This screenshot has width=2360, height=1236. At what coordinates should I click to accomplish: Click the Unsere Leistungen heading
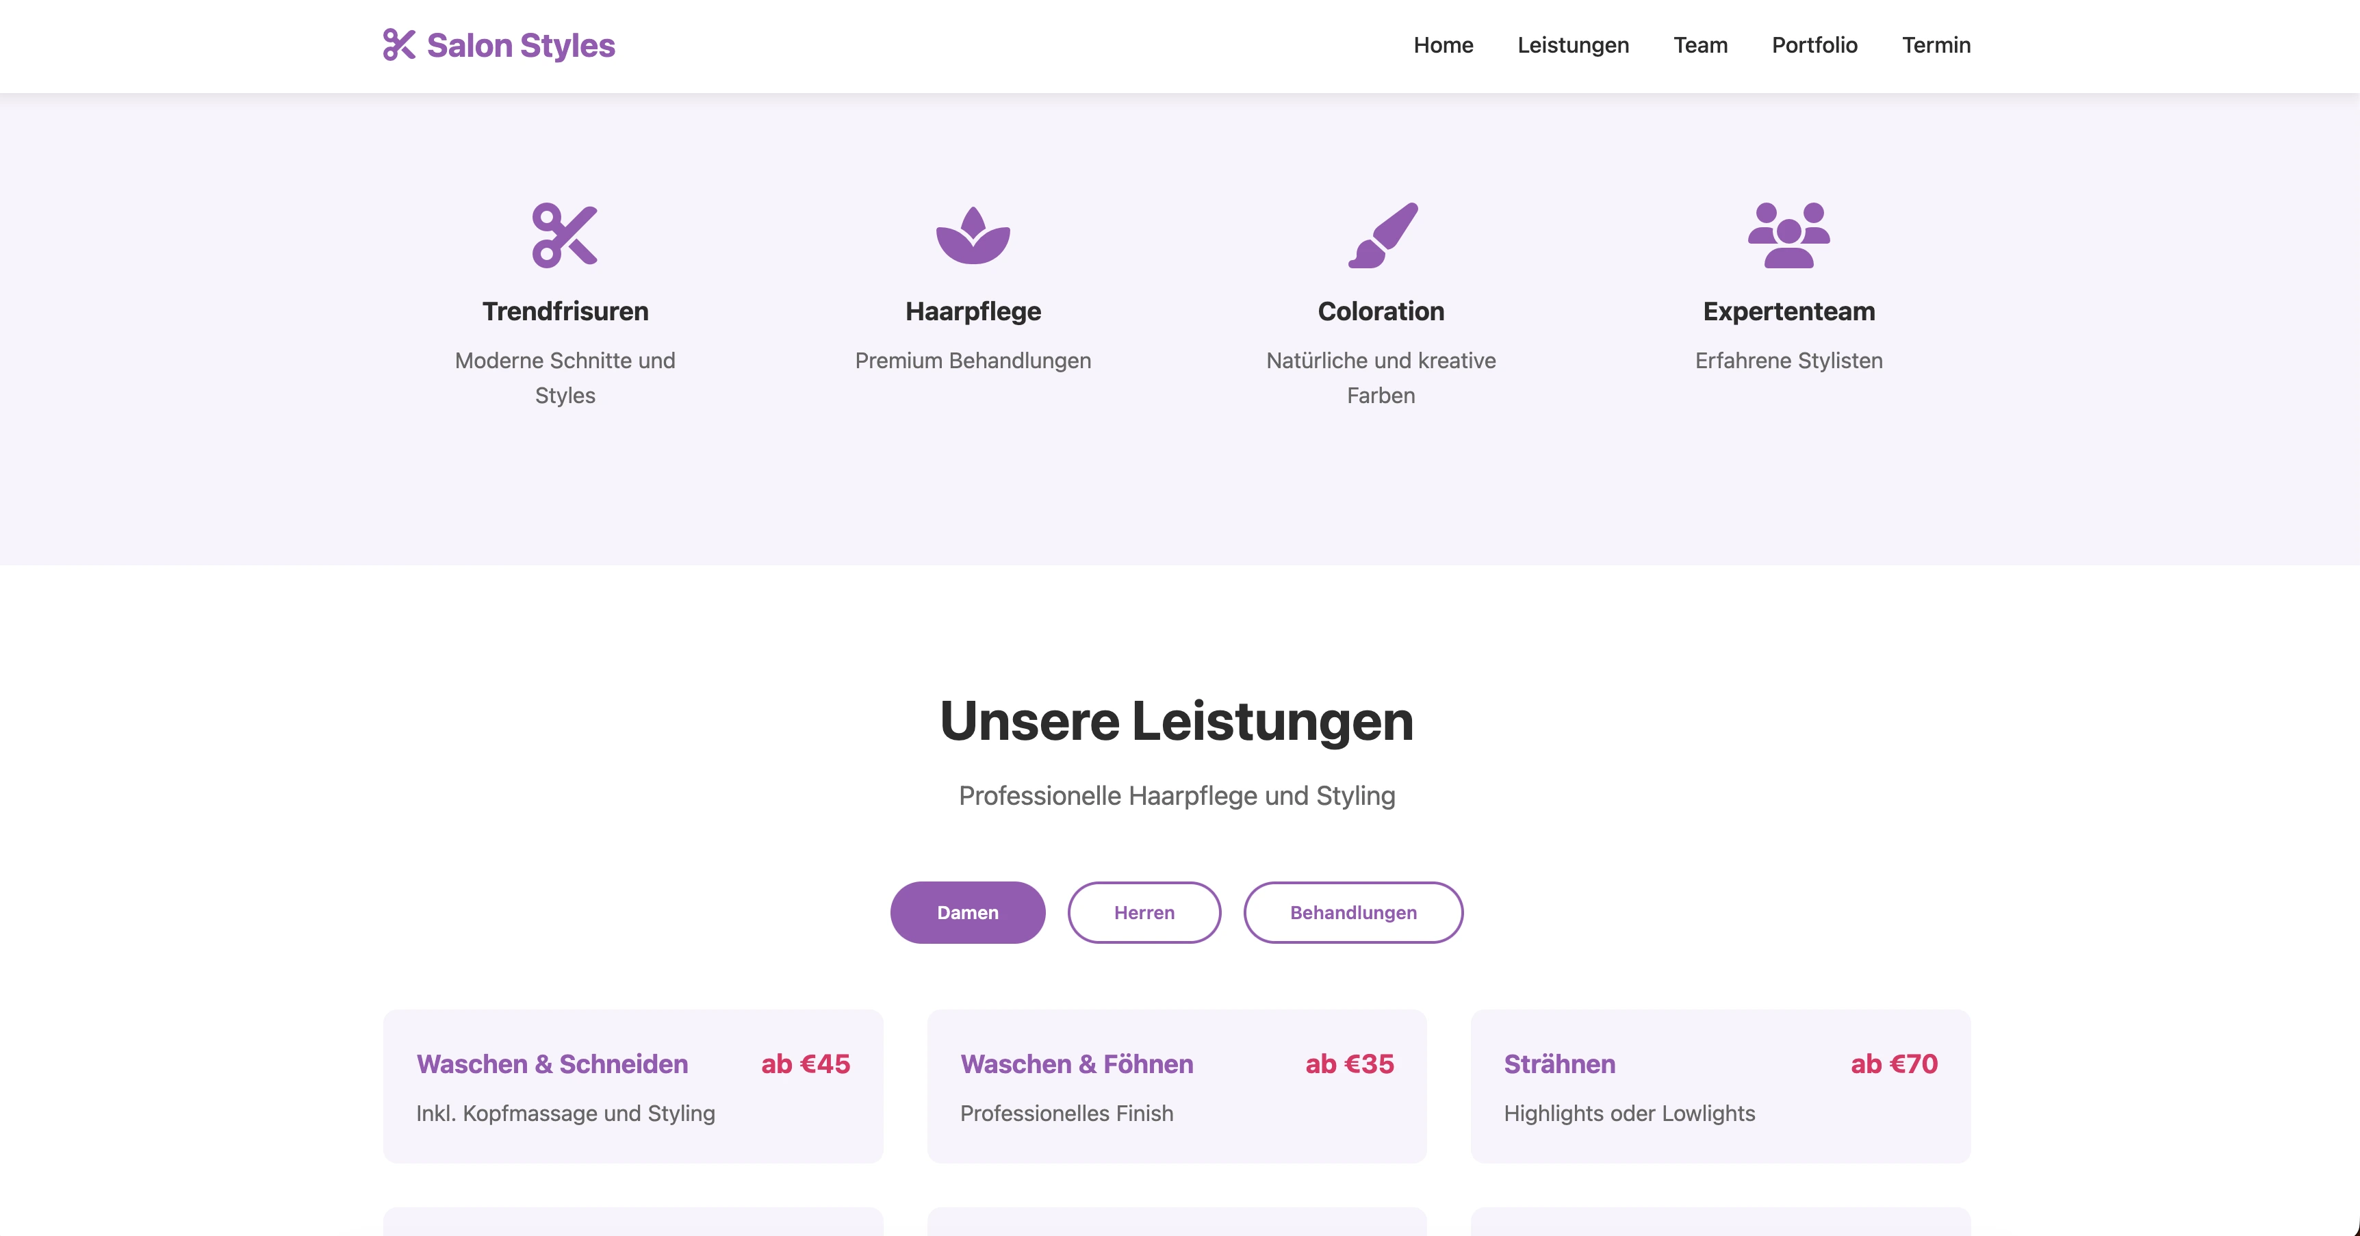pyautogui.click(x=1178, y=722)
